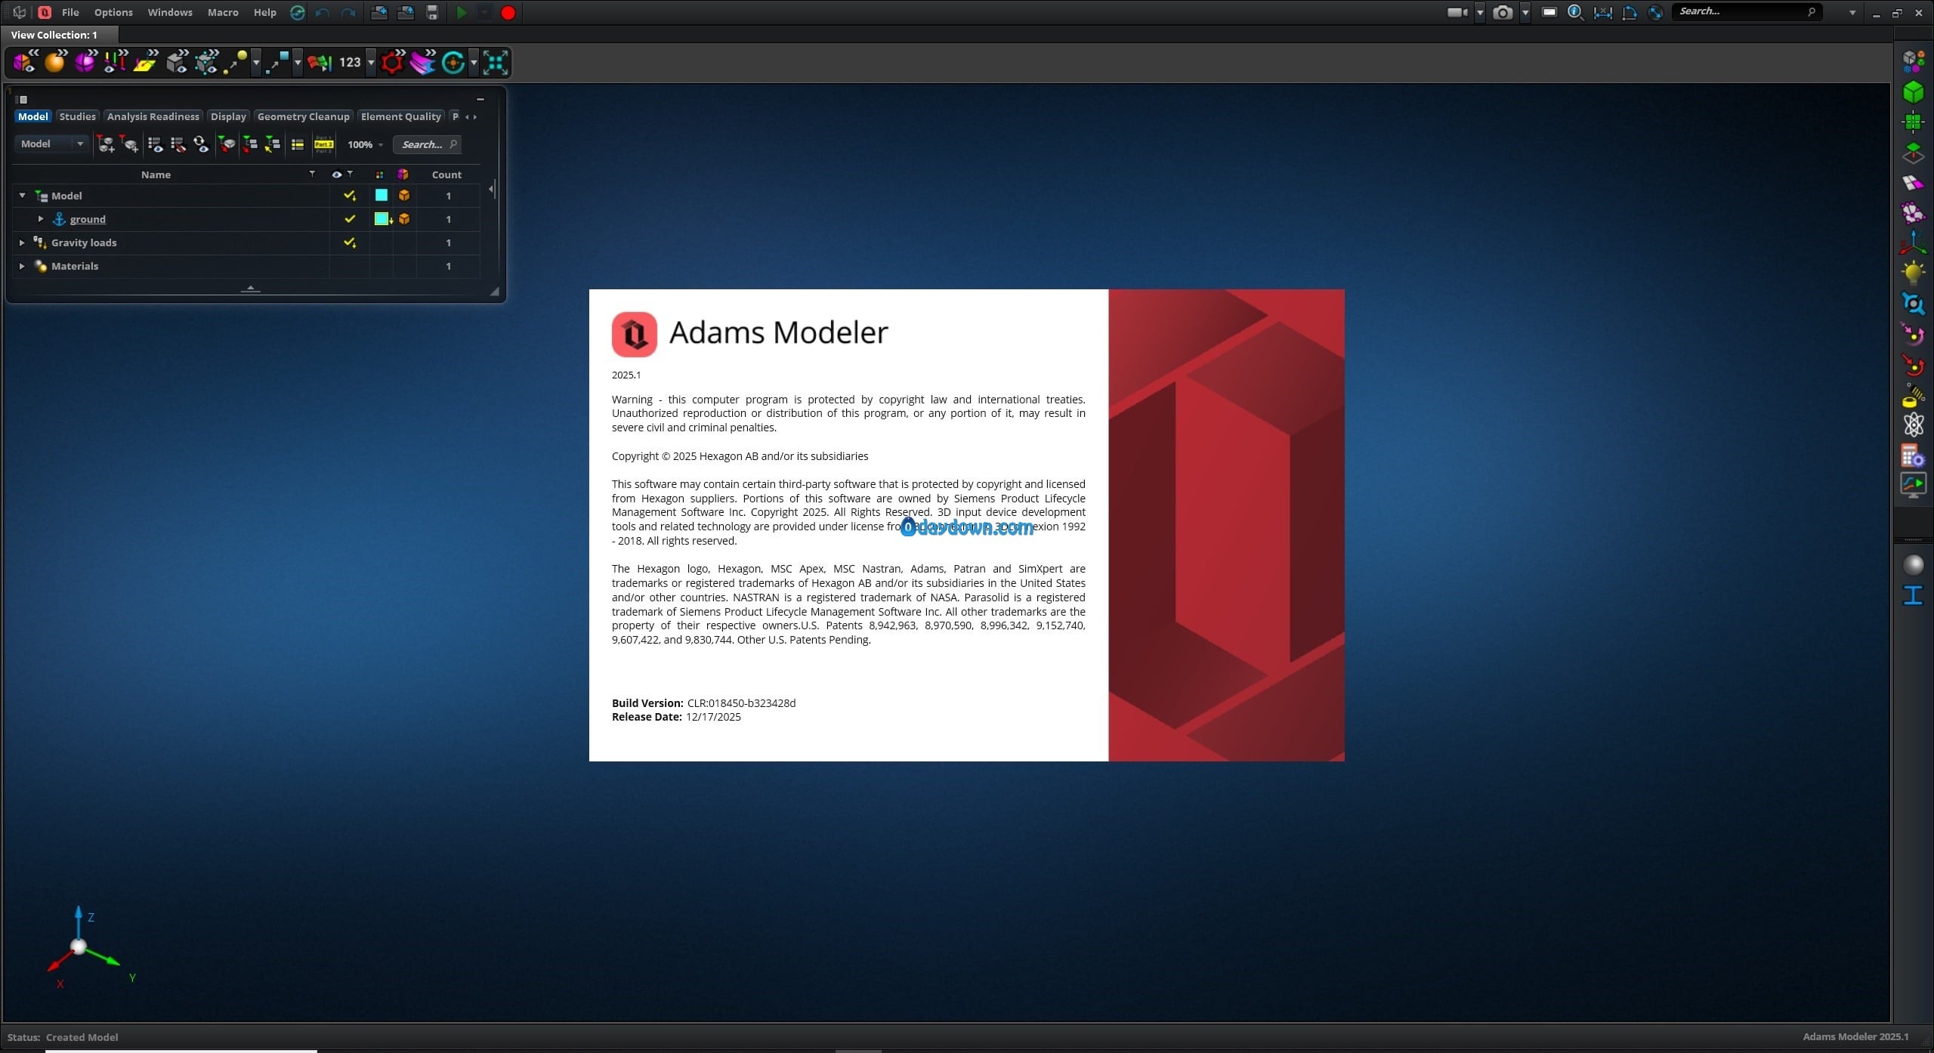This screenshot has width=1934, height=1053.
Task: Click the camera screenshot icon
Action: click(x=1502, y=13)
